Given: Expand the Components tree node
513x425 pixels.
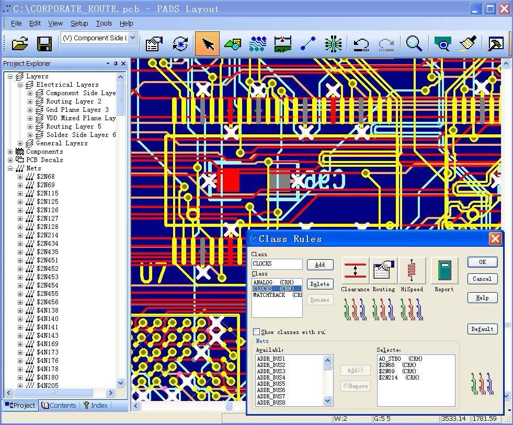Looking at the screenshot, I should [10, 152].
